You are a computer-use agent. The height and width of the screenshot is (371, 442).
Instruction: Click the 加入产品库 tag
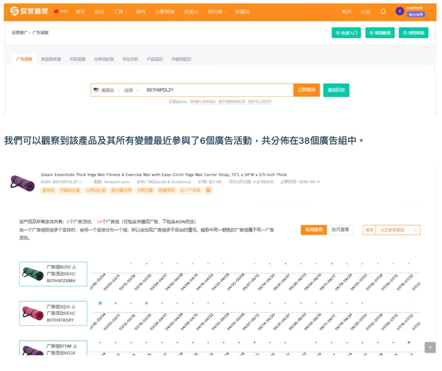point(191,191)
